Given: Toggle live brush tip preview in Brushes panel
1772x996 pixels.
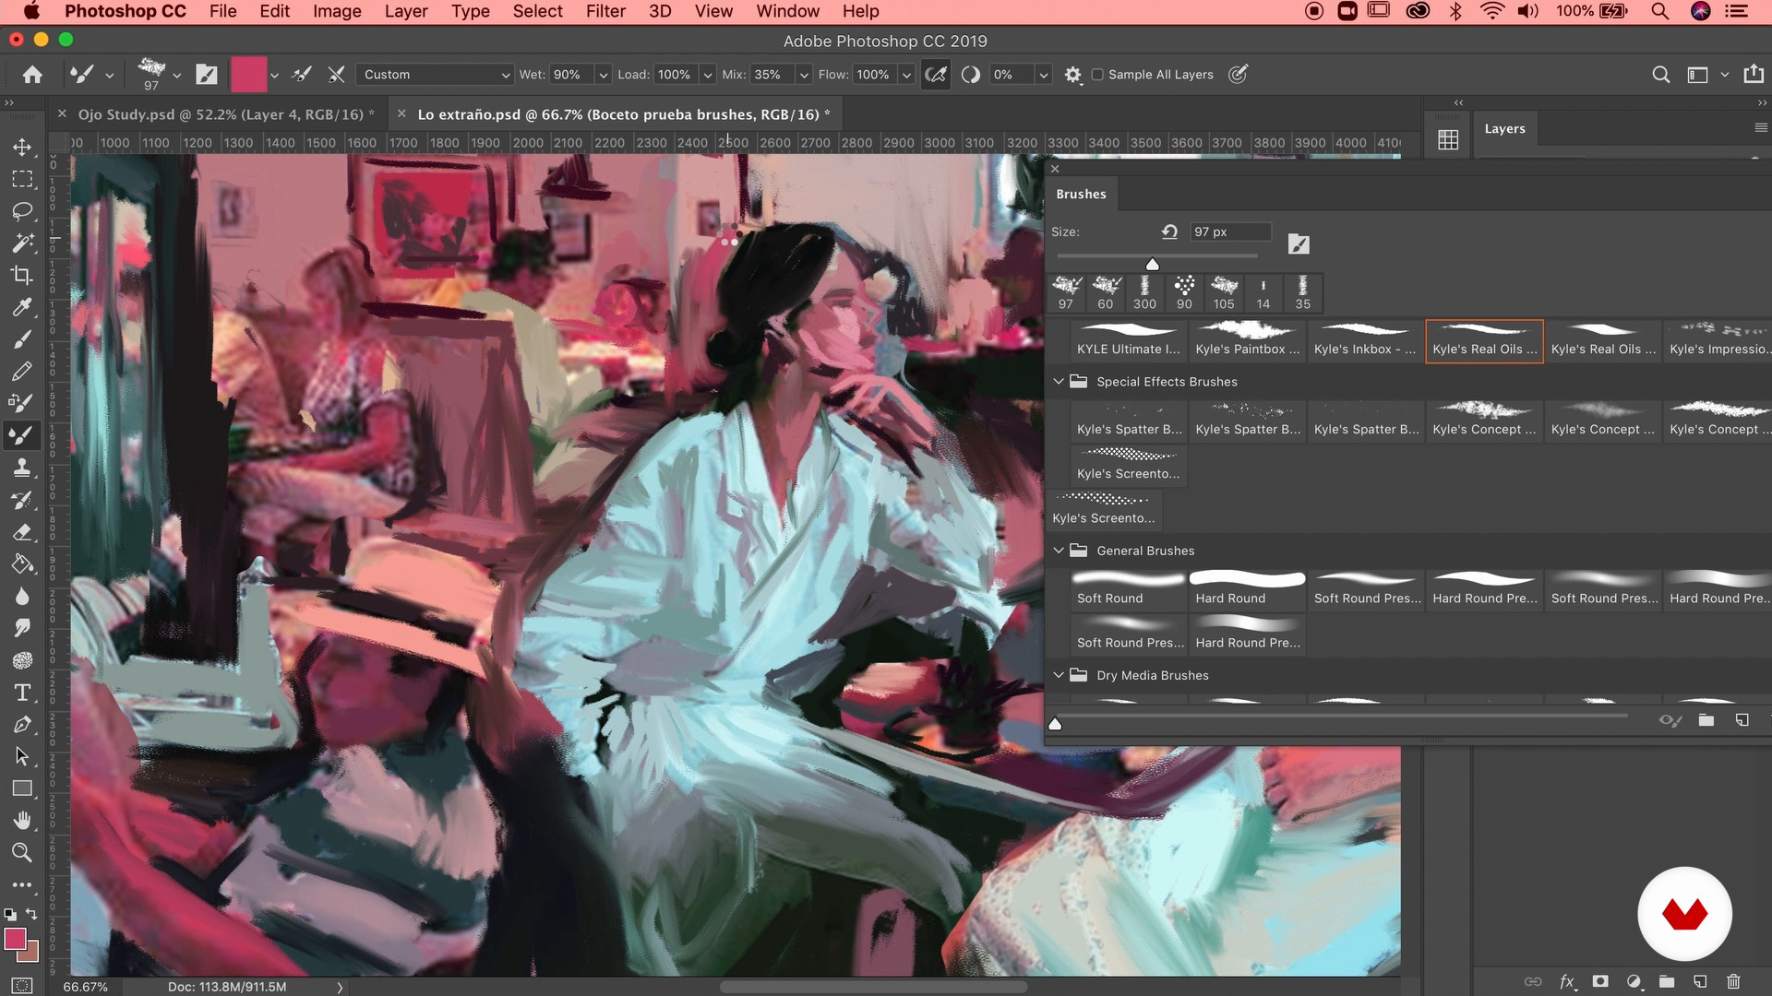Looking at the screenshot, I should click(x=1670, y=720).
